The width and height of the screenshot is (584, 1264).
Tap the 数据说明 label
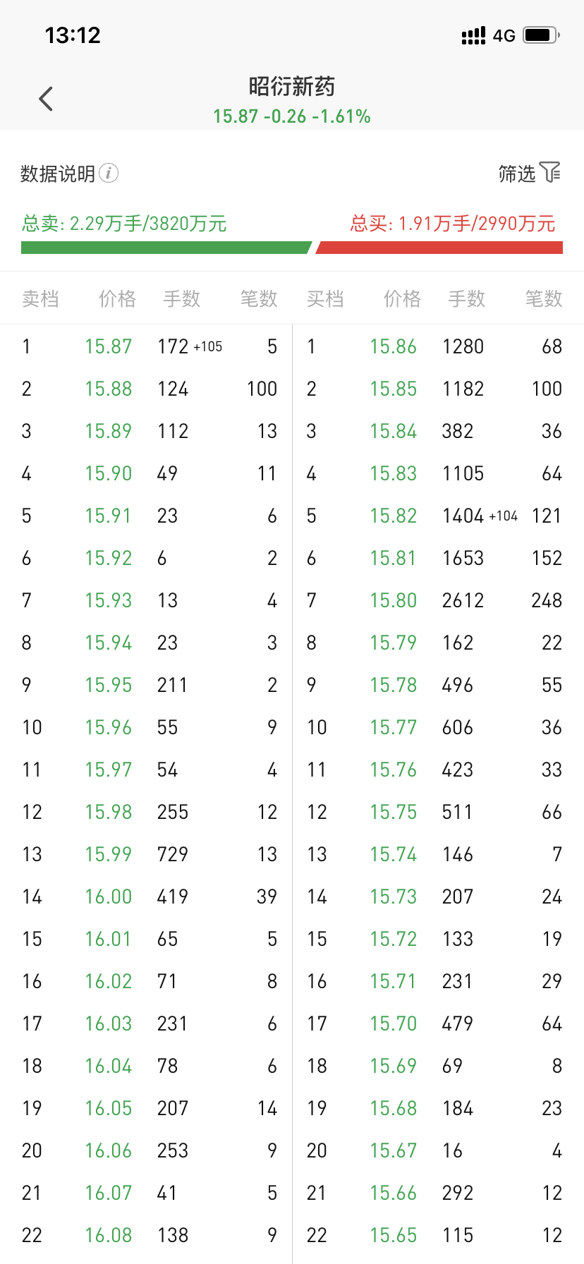tap(58, 174)
